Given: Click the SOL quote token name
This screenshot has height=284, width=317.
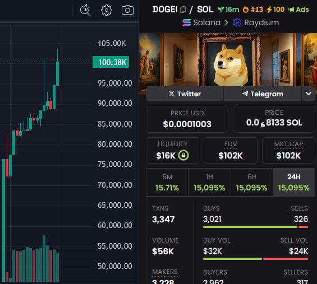Looking at the screenshot, I should coord(205,10).
